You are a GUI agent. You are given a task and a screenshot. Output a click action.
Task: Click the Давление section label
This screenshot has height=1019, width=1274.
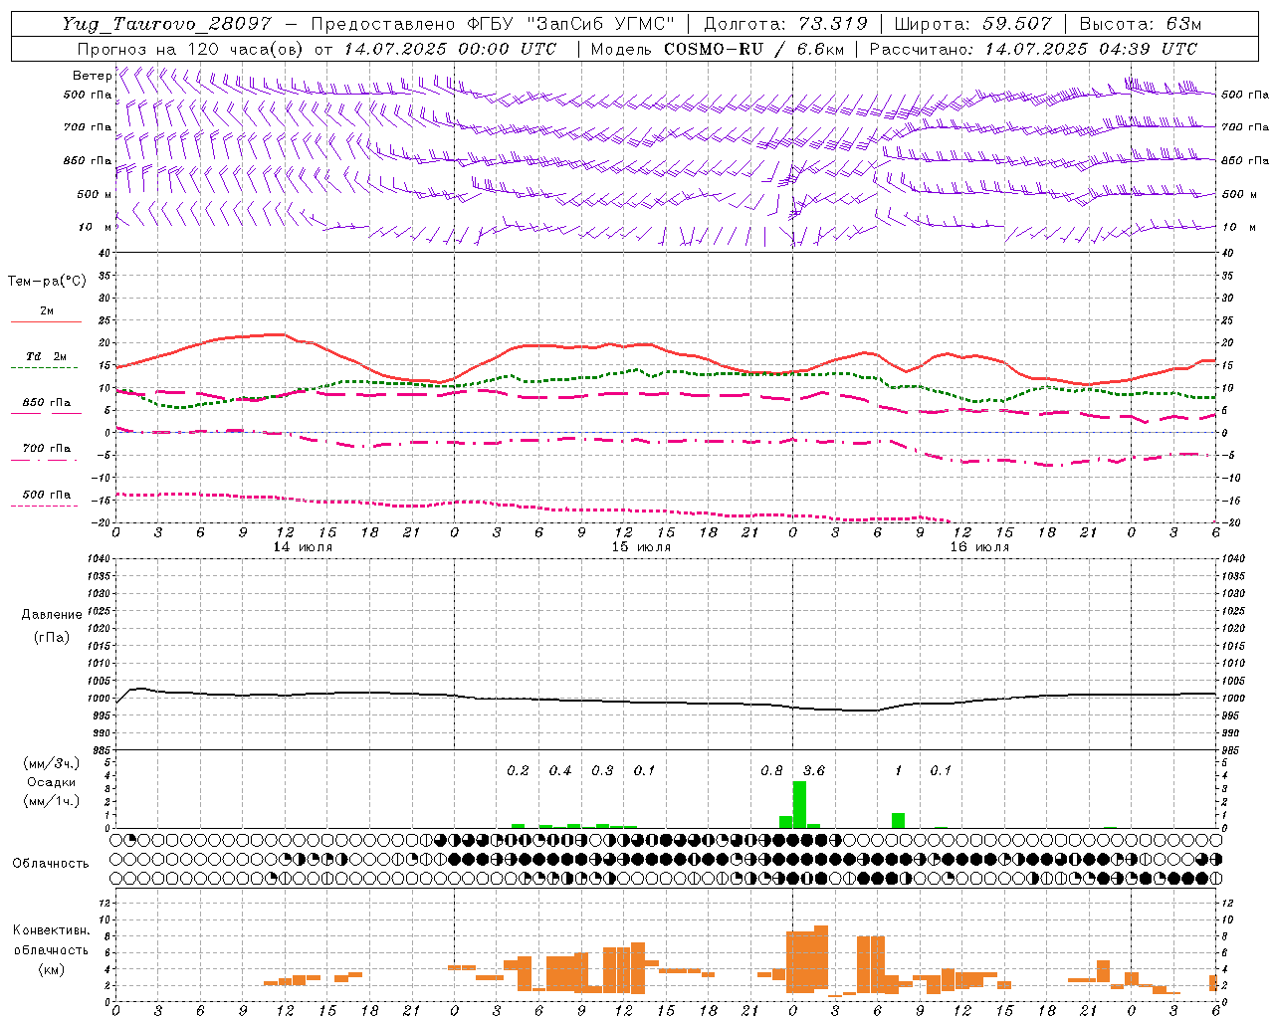52,614
